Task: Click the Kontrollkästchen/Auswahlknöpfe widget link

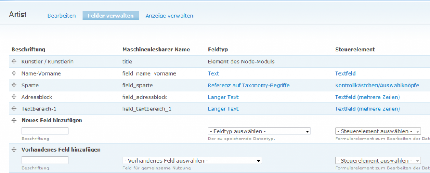Action: [377, 85]
